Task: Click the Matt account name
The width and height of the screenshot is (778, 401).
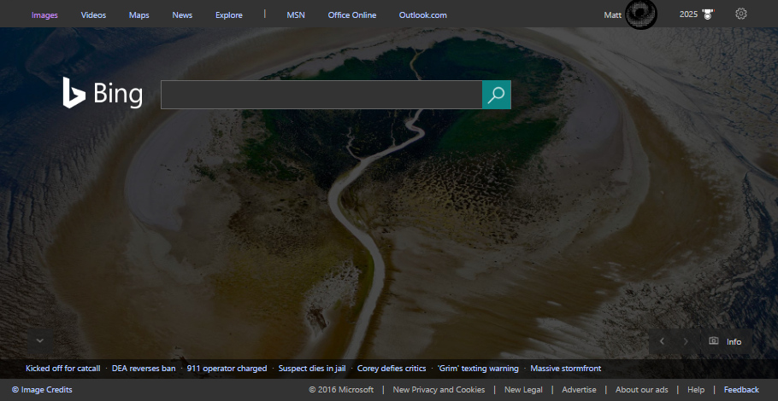Action: click(x=613, y=15)
